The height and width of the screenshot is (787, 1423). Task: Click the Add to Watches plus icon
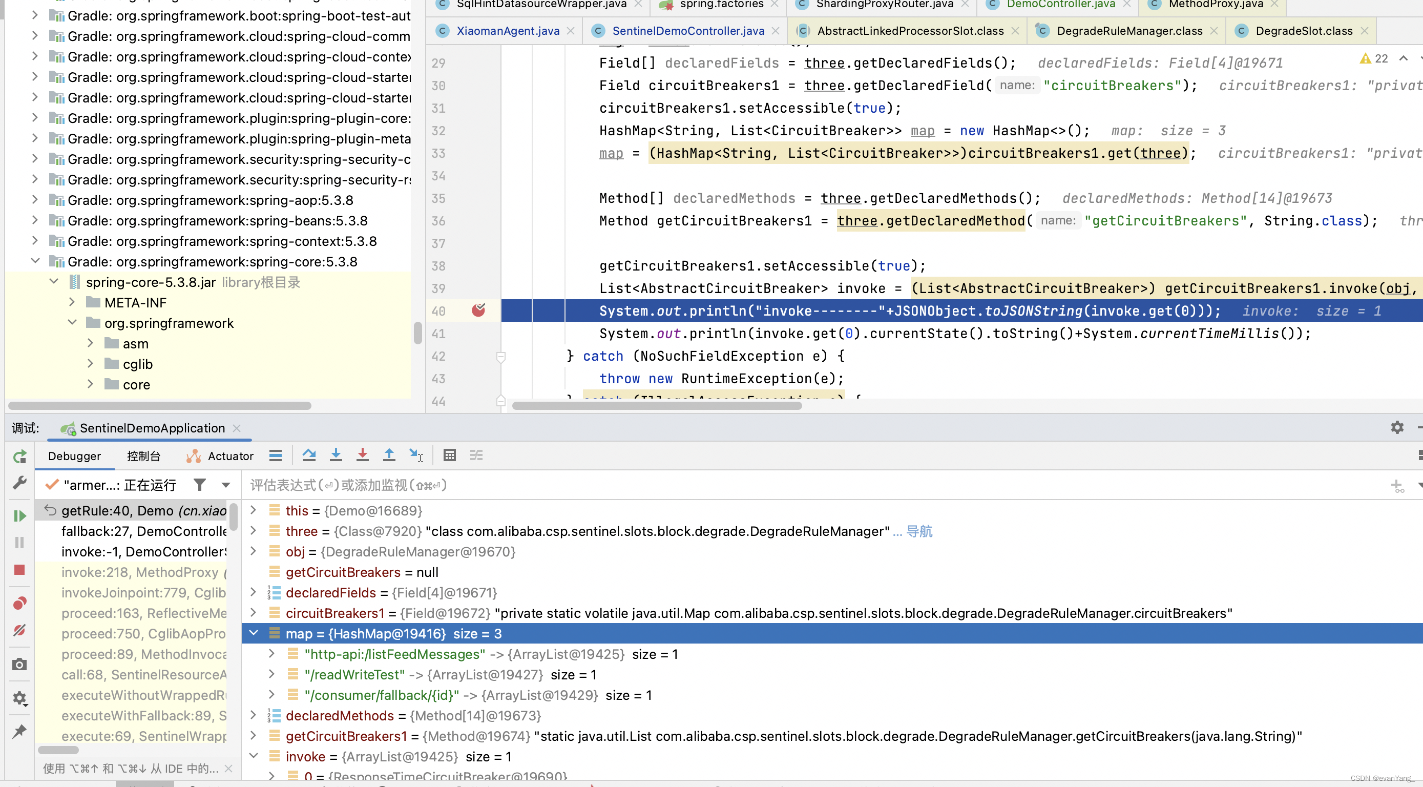(x=1397, y=486)
